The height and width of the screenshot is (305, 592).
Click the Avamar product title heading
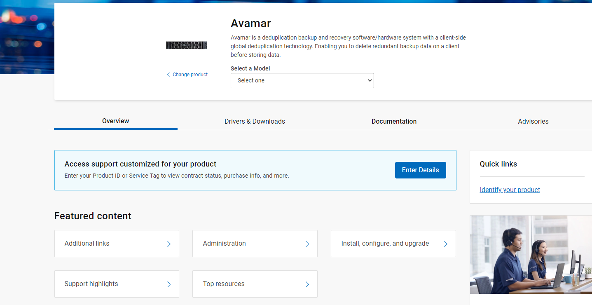pyautogui.click(x=250, y=23)
